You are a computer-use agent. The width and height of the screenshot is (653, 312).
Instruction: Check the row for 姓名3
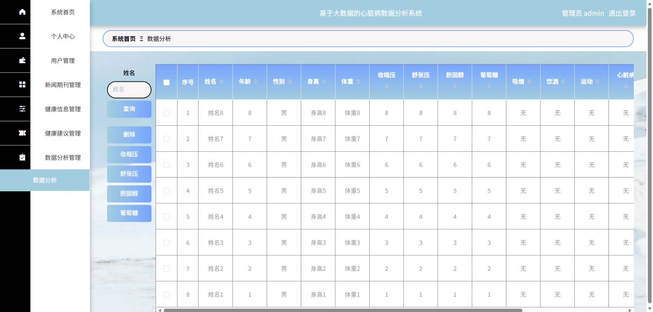point(167,243)
